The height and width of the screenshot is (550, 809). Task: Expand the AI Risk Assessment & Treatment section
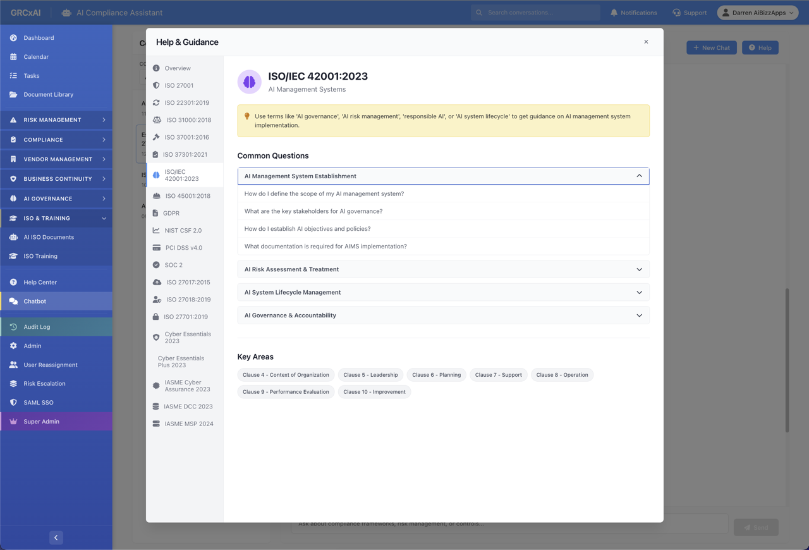(443, 269)
